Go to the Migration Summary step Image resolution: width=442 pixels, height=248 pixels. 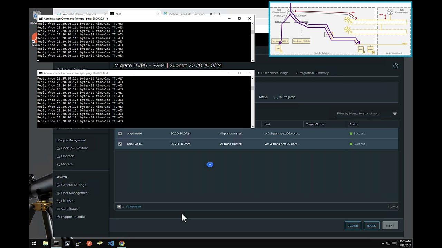click(314, 73)
